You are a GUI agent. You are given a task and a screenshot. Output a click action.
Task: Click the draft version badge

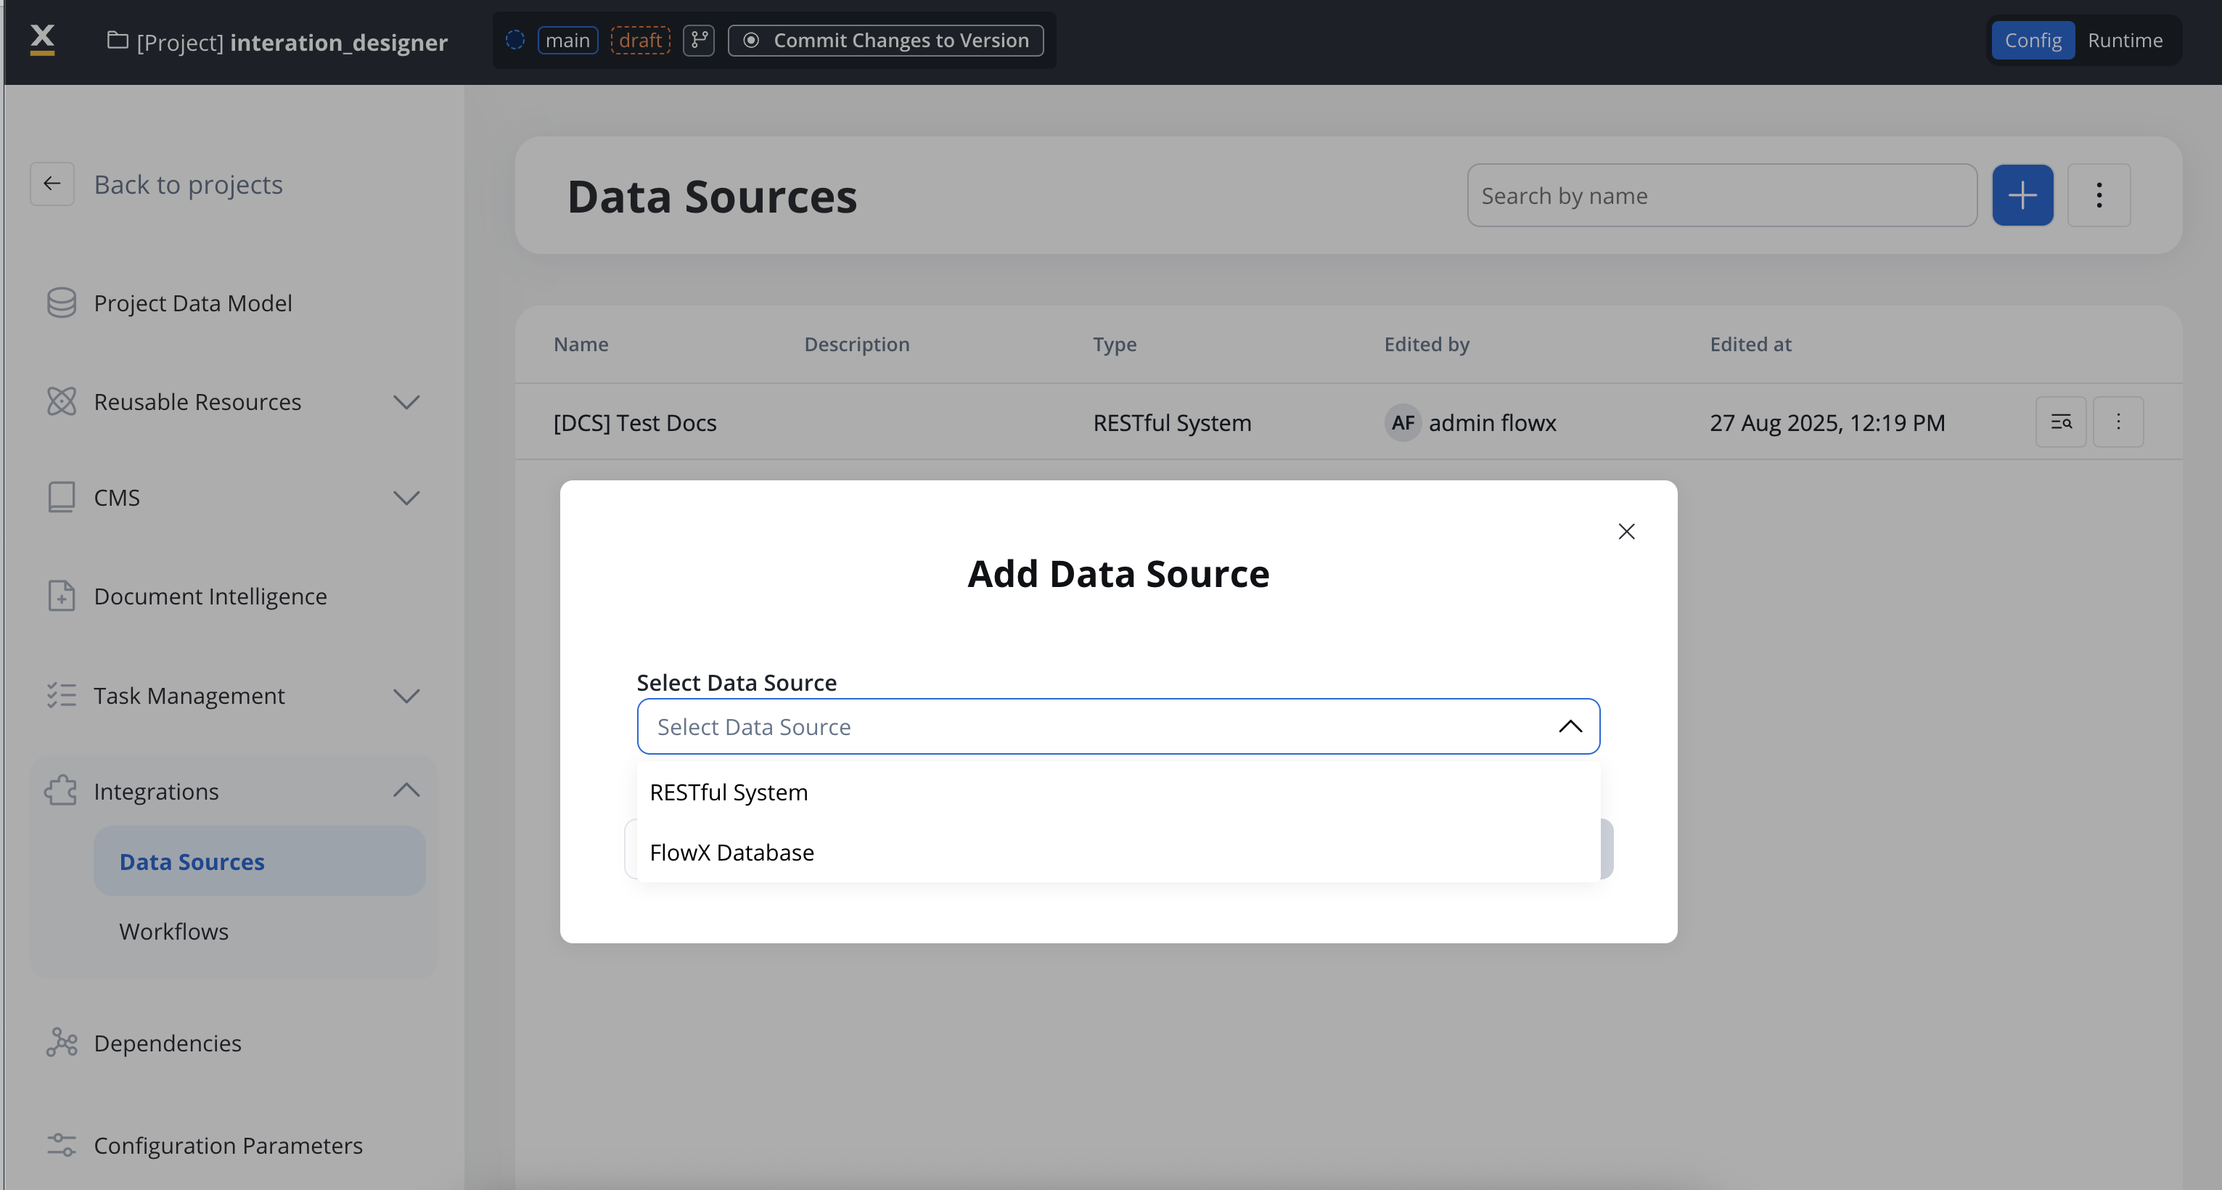coord(640,41)
